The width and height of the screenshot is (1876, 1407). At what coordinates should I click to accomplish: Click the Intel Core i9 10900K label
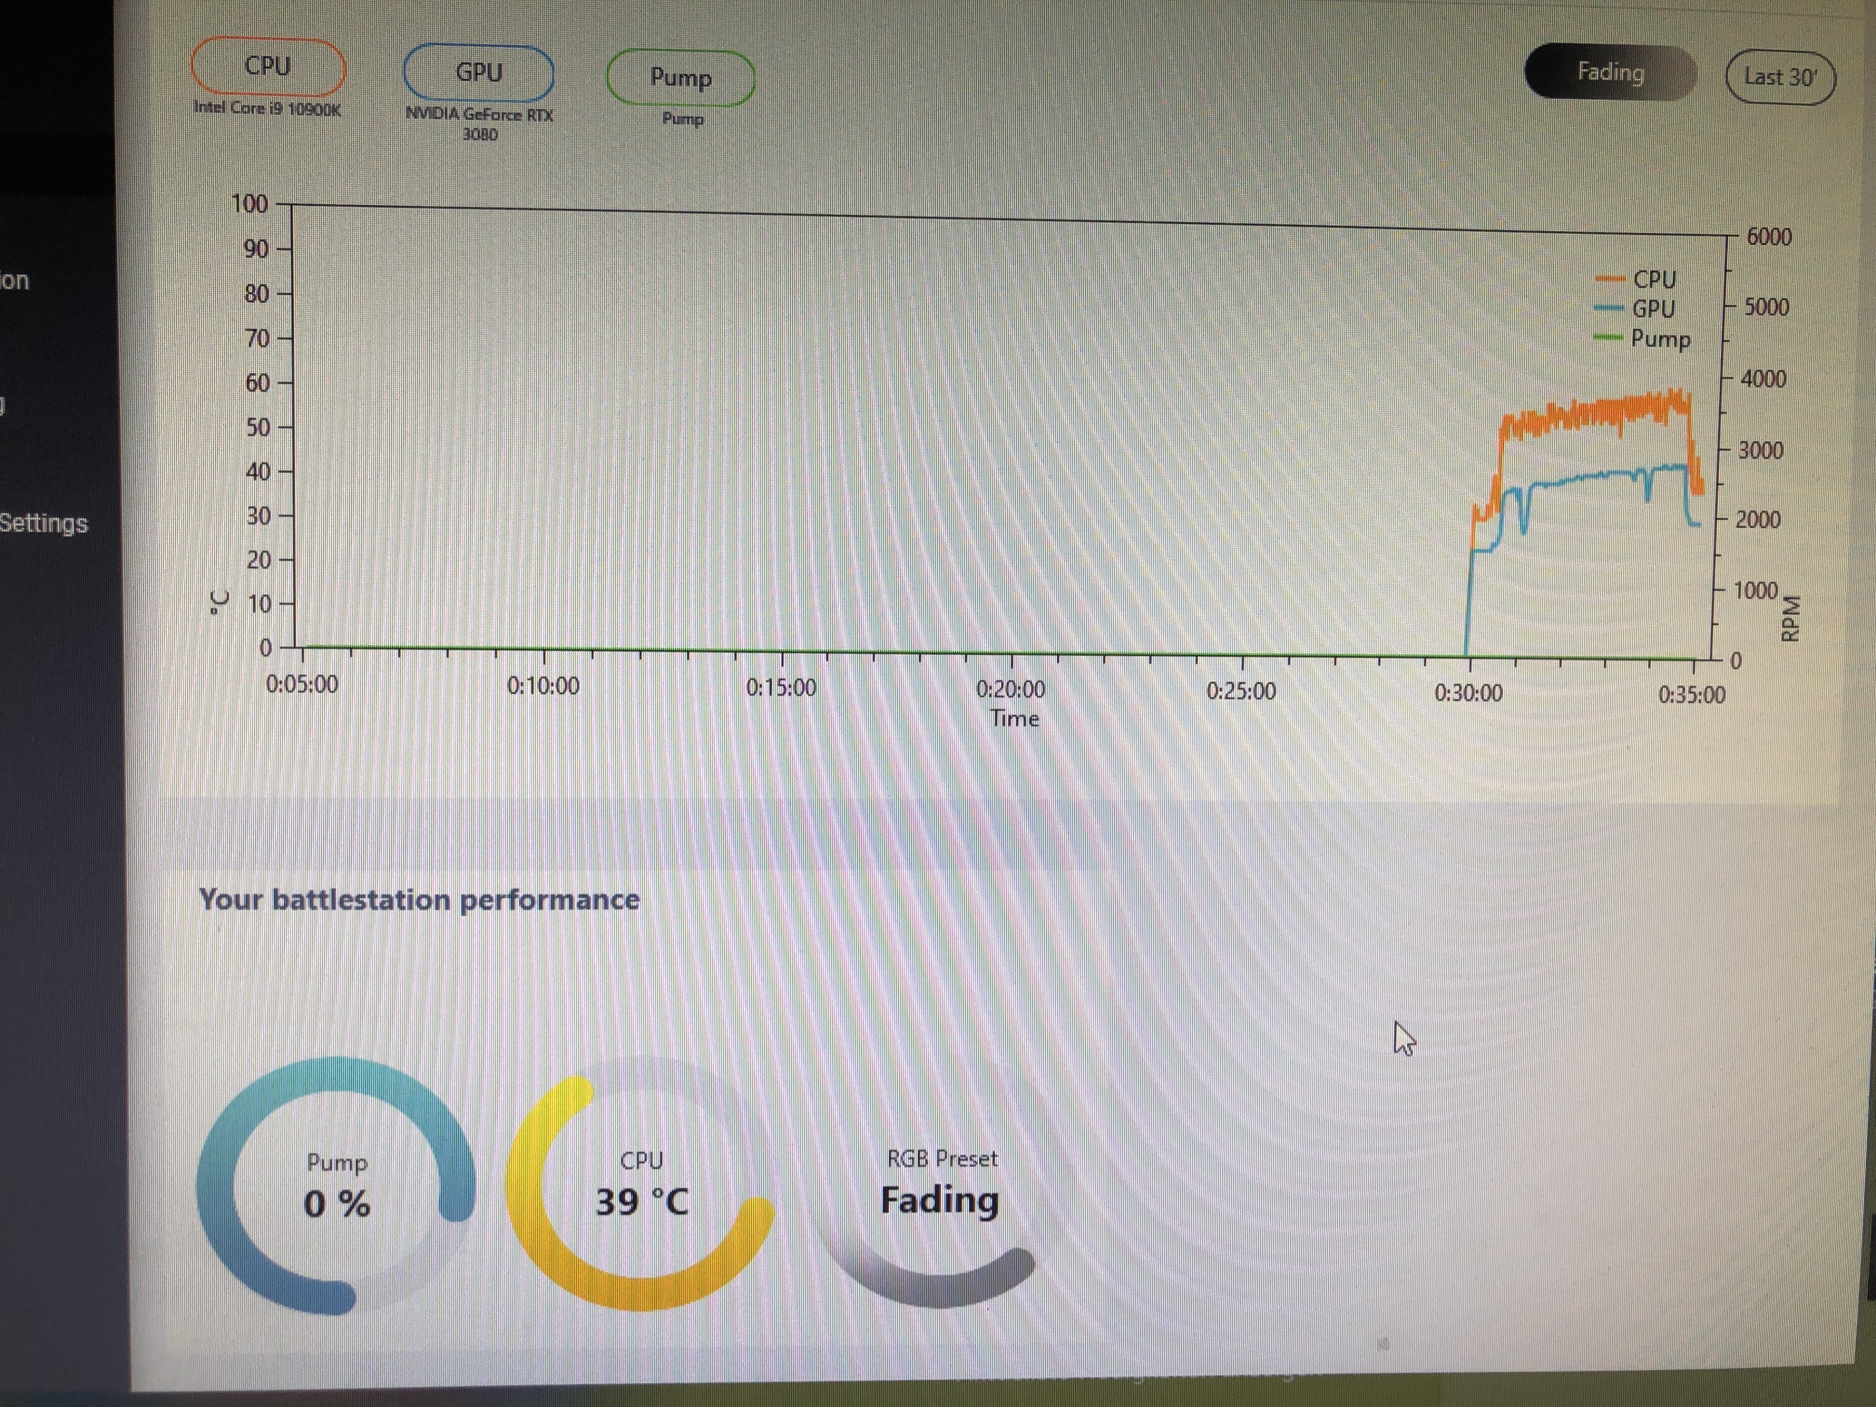(267, 107)
